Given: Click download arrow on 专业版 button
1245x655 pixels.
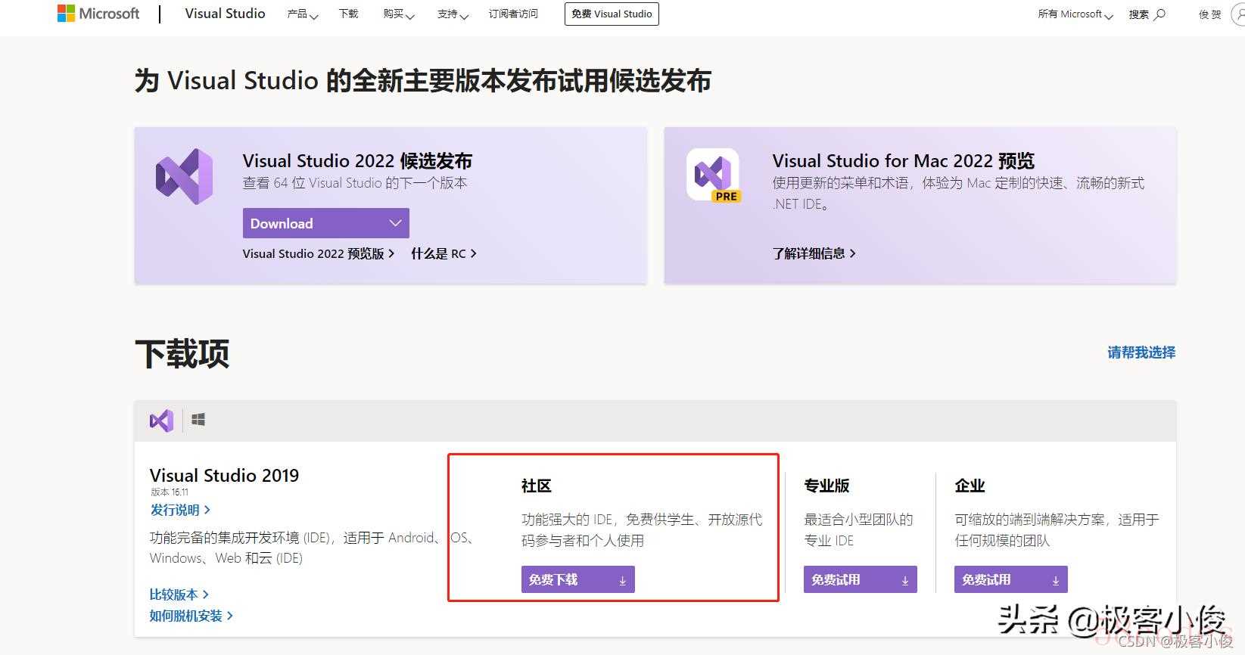Looking at the screenshot, I should pos(905,580).
